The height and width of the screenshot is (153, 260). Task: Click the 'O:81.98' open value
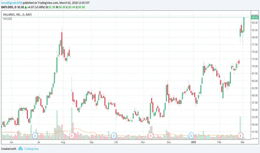pyautogui.click(x=50, y=7)
